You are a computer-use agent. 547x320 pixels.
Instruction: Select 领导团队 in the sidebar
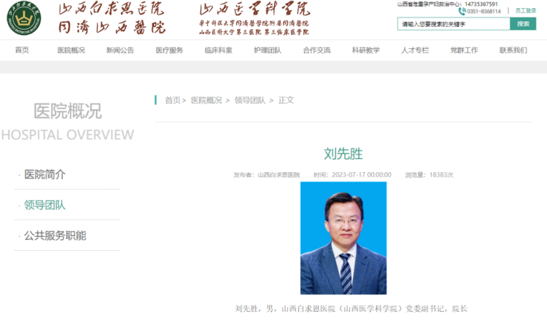(x=44, y=205)
